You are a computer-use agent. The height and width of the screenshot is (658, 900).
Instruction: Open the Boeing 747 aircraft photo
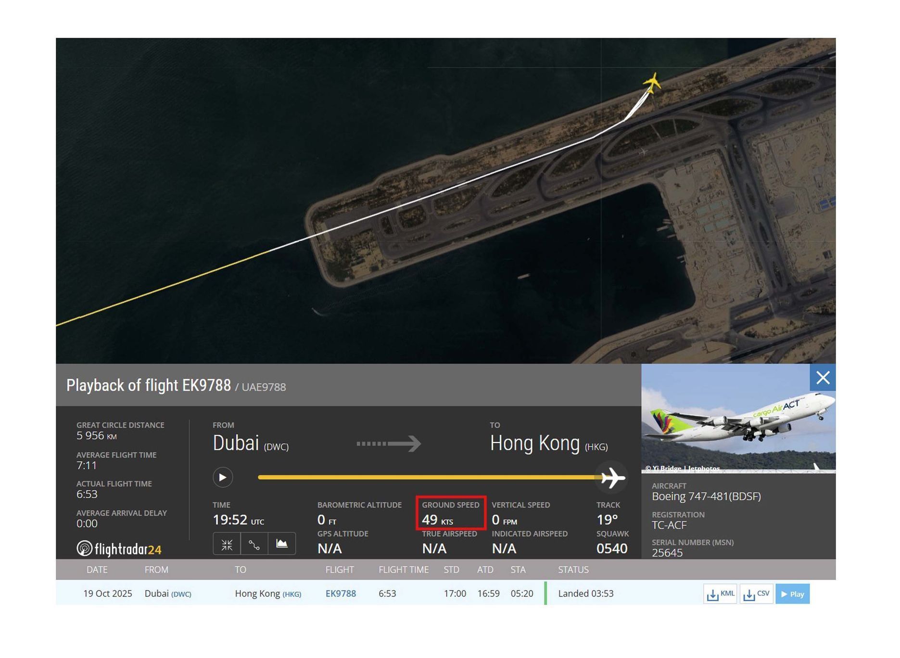pyautogui.click(x=737, y=418)
